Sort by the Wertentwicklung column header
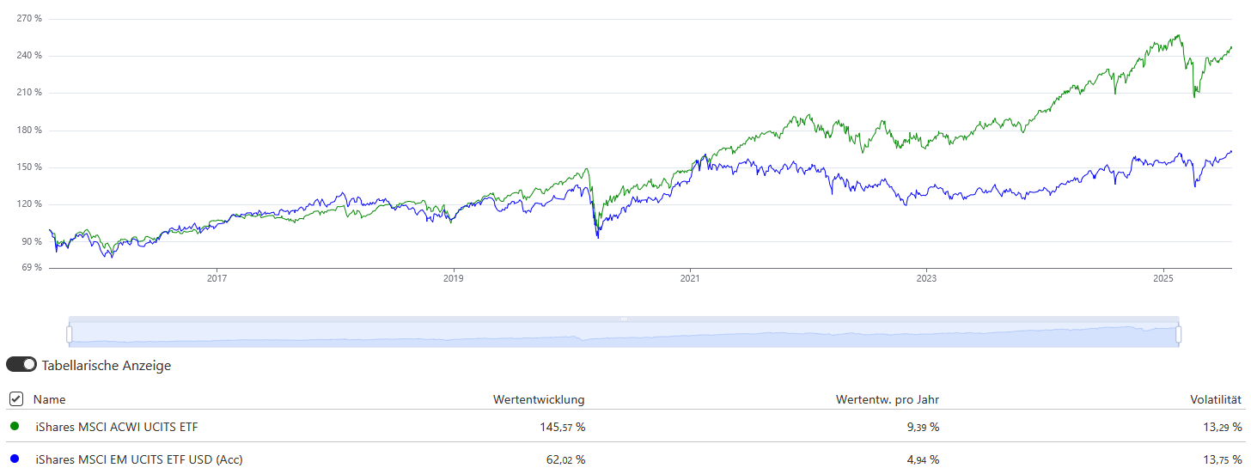This screenshot has height=468, width=1251. pyautogui.click(x=539, y=399)
